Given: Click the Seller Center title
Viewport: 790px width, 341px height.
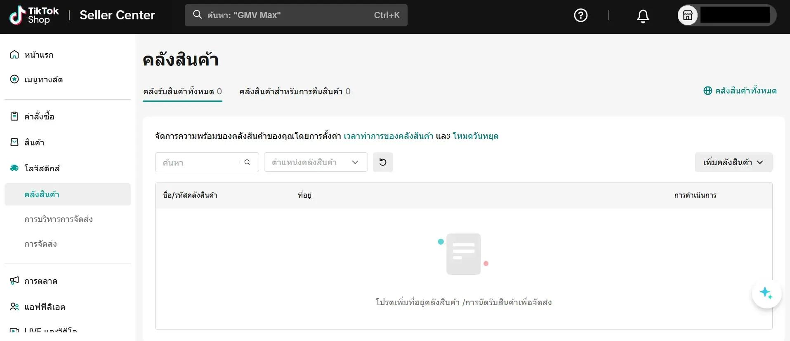Looking at the screenshot, I should [117, 15].
